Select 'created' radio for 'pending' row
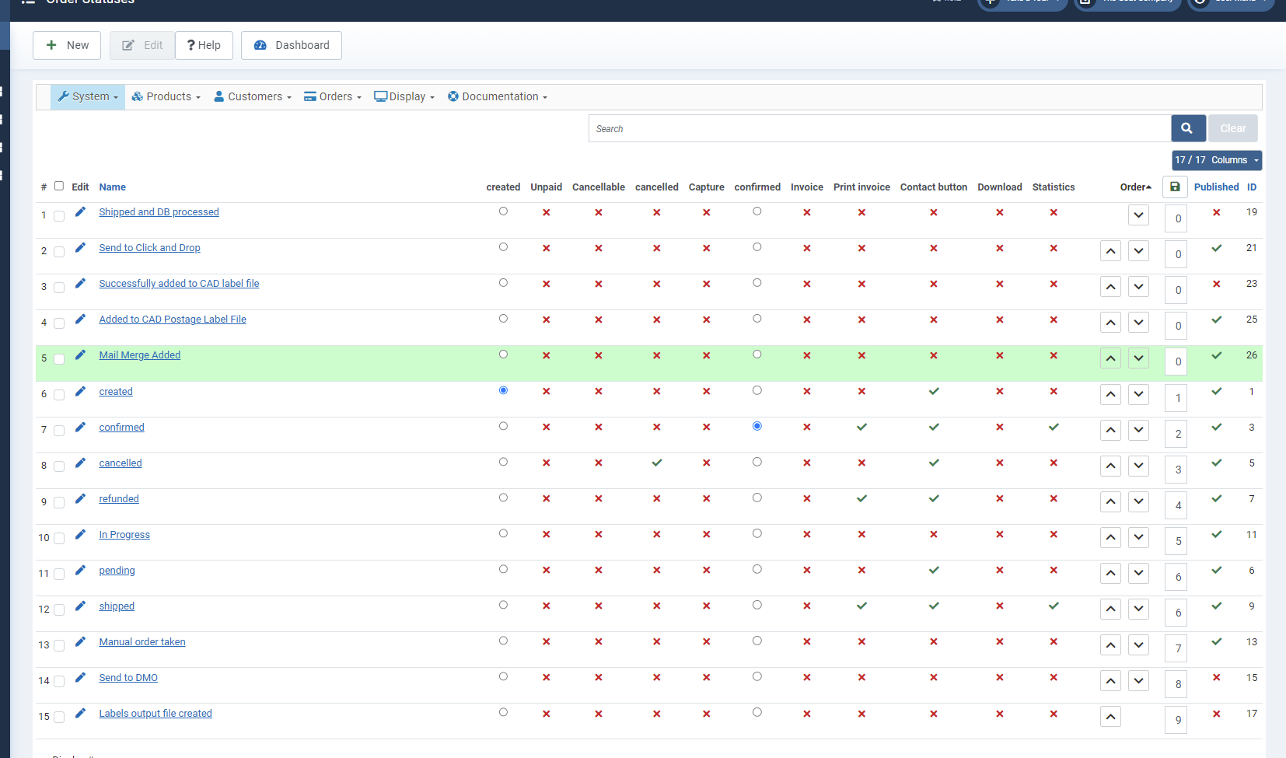The width and height of the screenshot is (1286, 758). pos(503,569)
